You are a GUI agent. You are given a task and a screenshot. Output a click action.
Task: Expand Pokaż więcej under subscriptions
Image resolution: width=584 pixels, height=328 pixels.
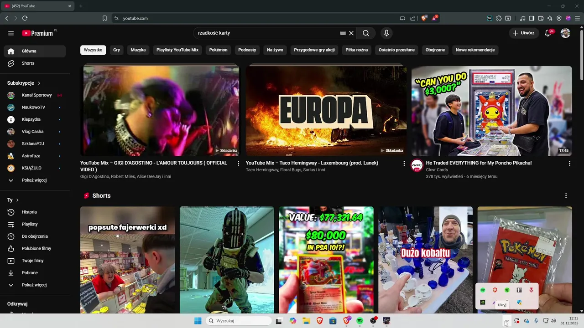click(34, 180)
